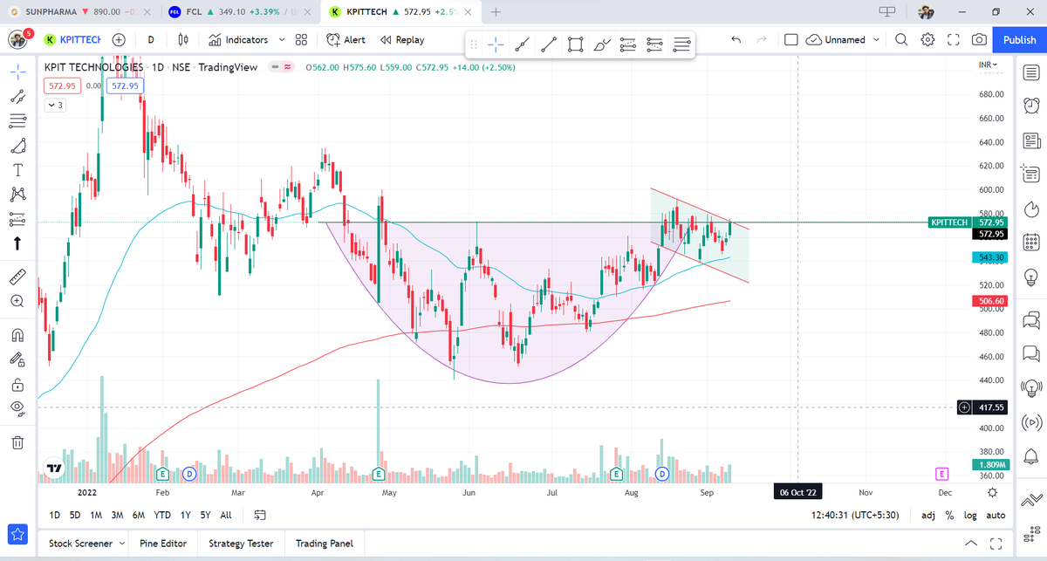The width and height of the screenshot is (1047, 561).
Task: Open the Ideas stream bulb icon
Action: point(1030,387)
